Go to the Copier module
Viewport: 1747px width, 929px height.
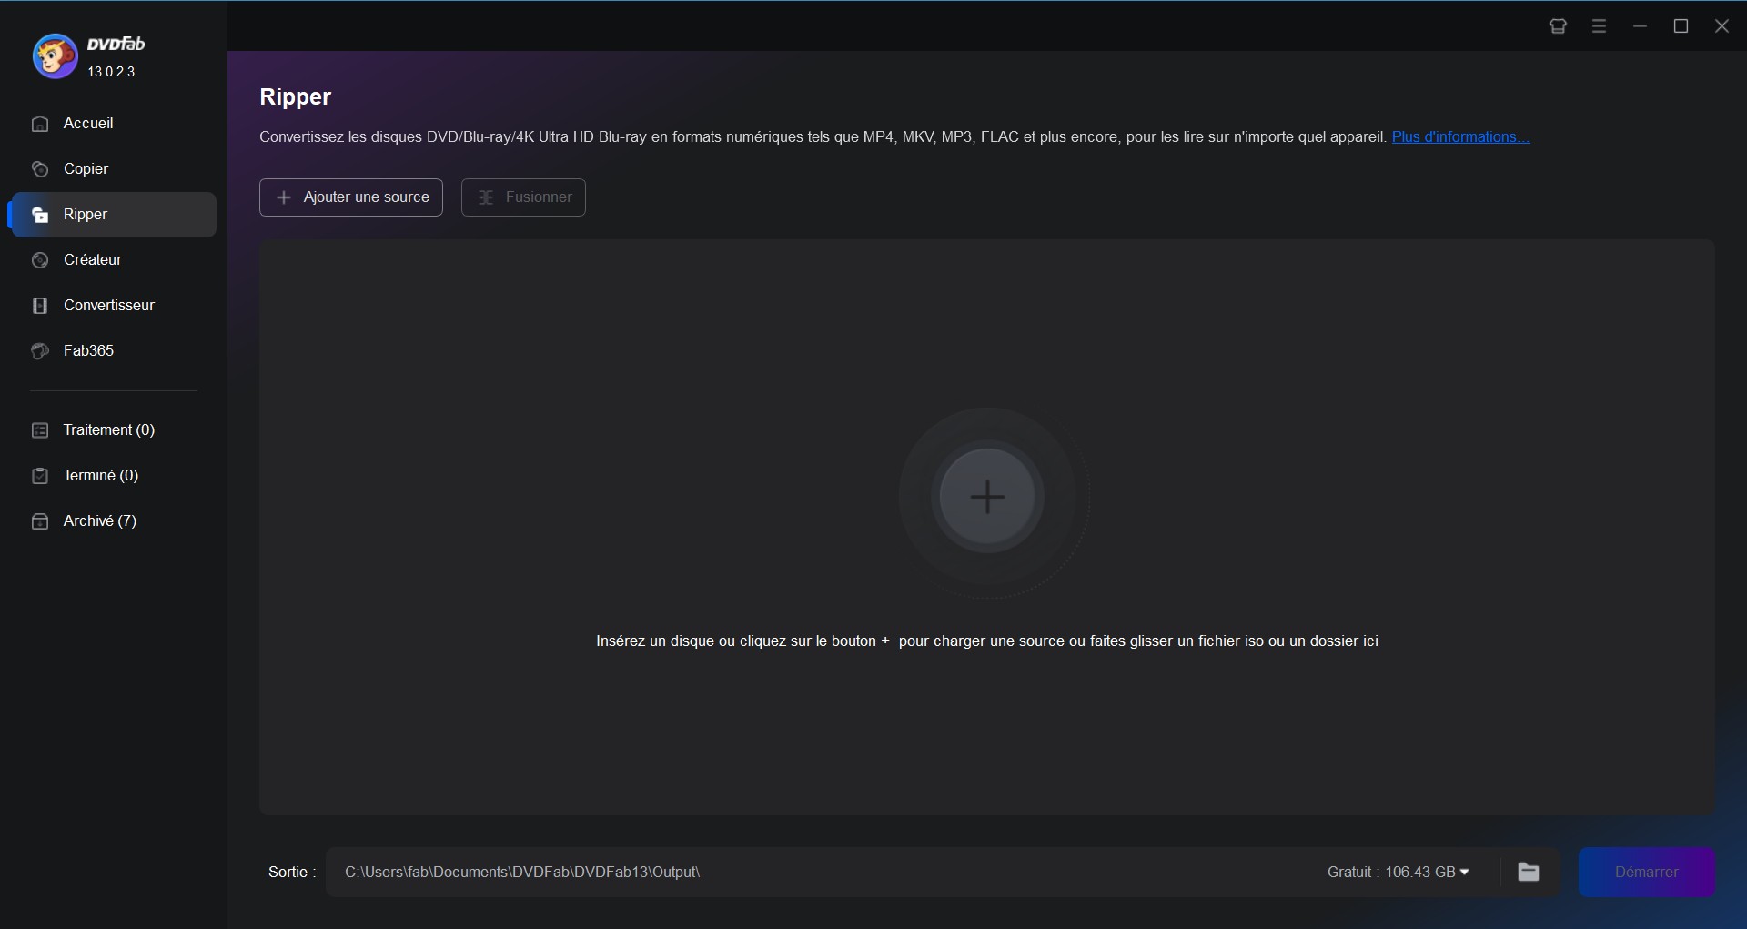pos(113,169)
